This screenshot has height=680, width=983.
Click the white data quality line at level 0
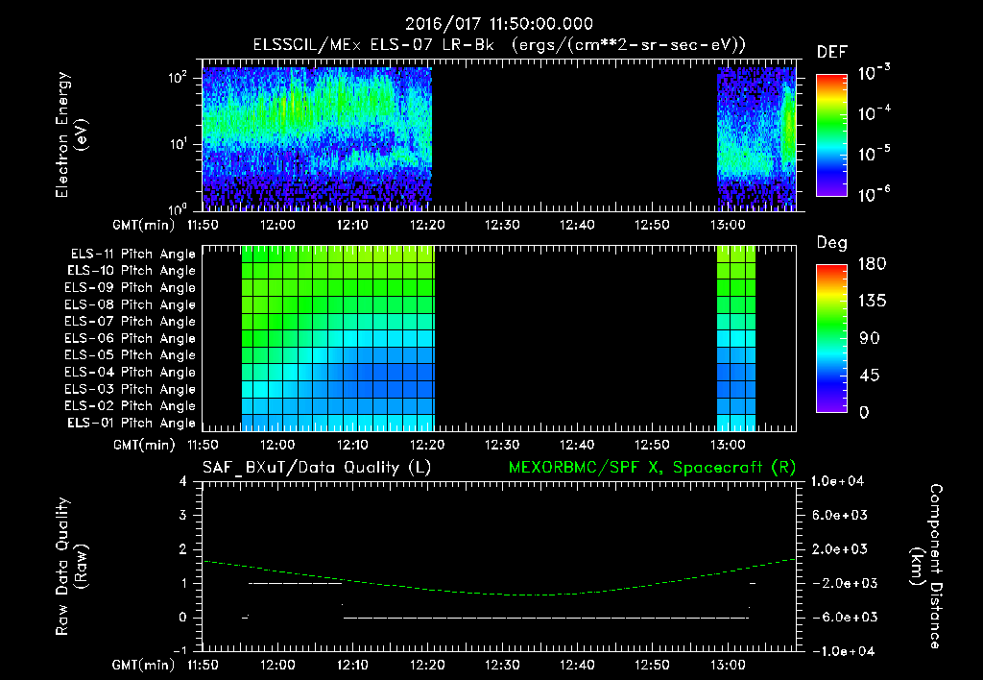point(545,618)
